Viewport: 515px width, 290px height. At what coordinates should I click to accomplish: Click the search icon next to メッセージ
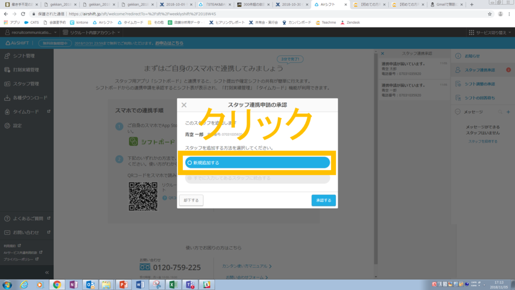pyautogui.click(x=499, y=112)
